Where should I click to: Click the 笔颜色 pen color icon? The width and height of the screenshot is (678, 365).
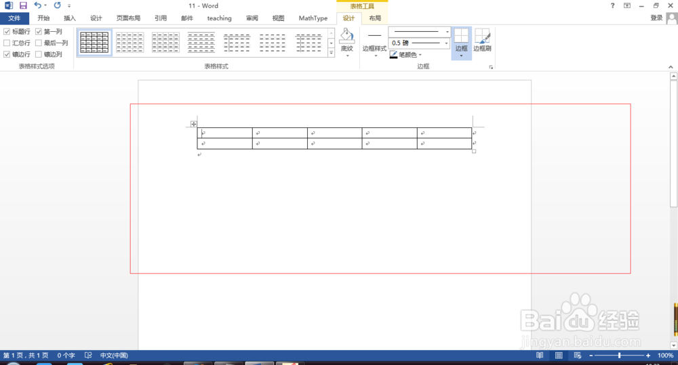(x=393, y=55)
